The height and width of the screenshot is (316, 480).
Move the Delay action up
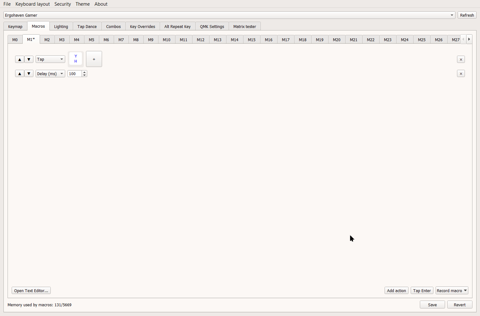(20, 74)
